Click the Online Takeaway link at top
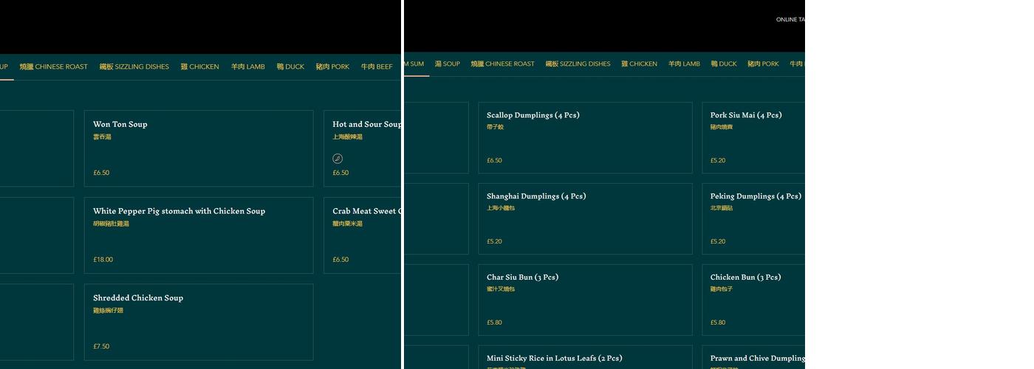The width and height of the screenshot is (1034, 369). coord(790,20)
